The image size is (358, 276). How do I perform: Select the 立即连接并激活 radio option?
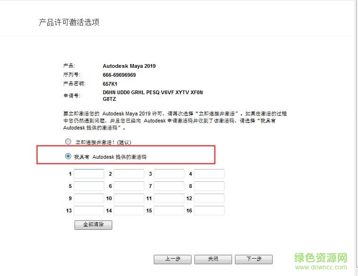pyautogui.click(x=68, y=142)
